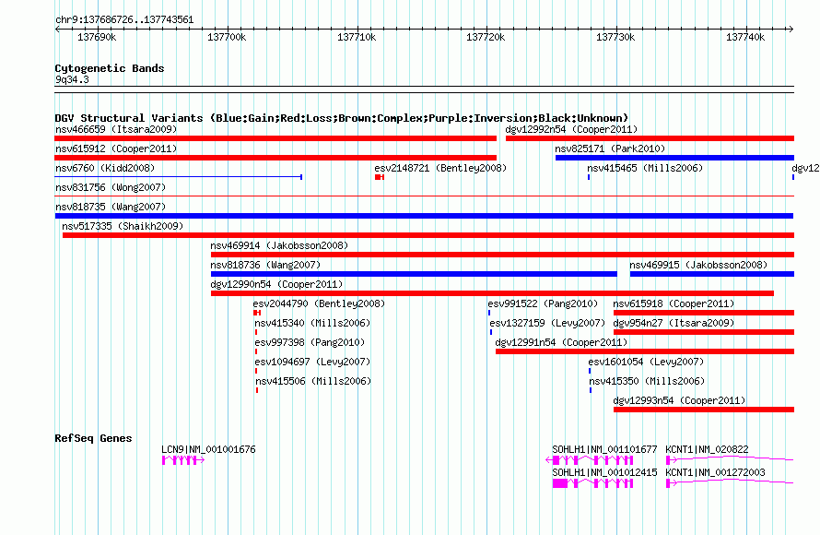Click the RefSeq Genes track title

[x=93, y=438]
